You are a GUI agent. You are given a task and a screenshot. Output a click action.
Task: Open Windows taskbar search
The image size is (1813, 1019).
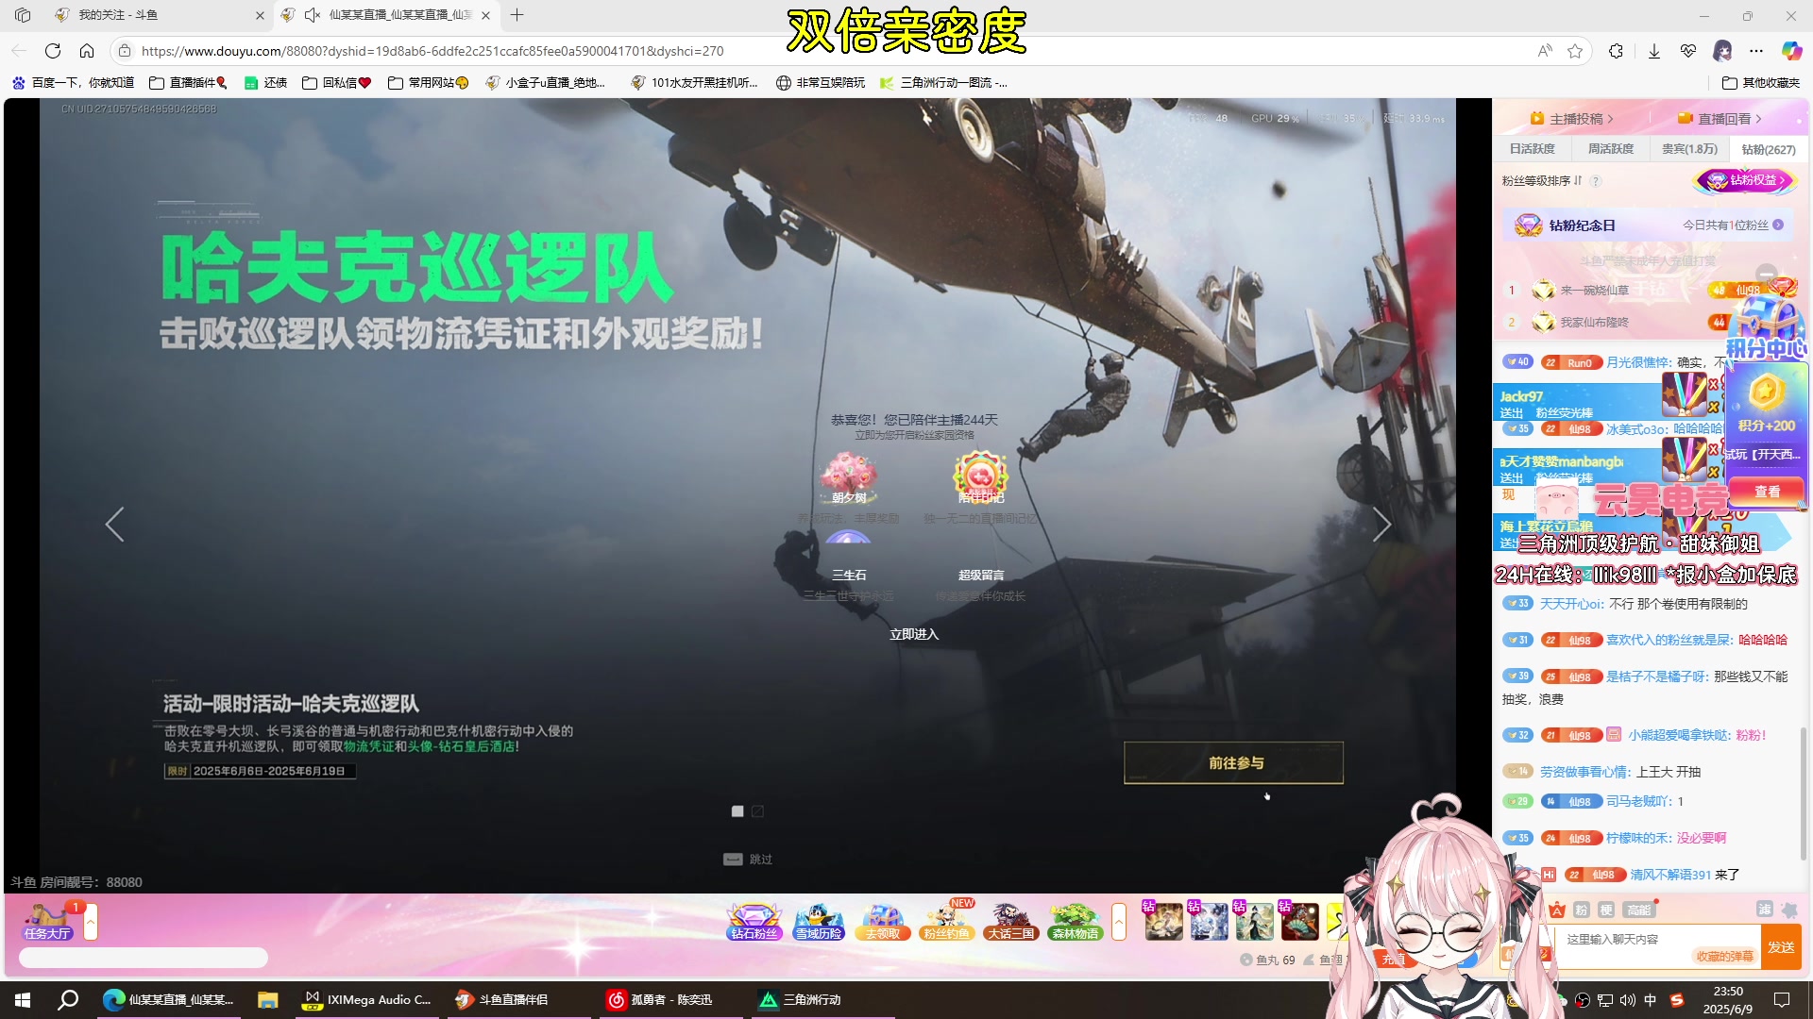coord(68,1000)
